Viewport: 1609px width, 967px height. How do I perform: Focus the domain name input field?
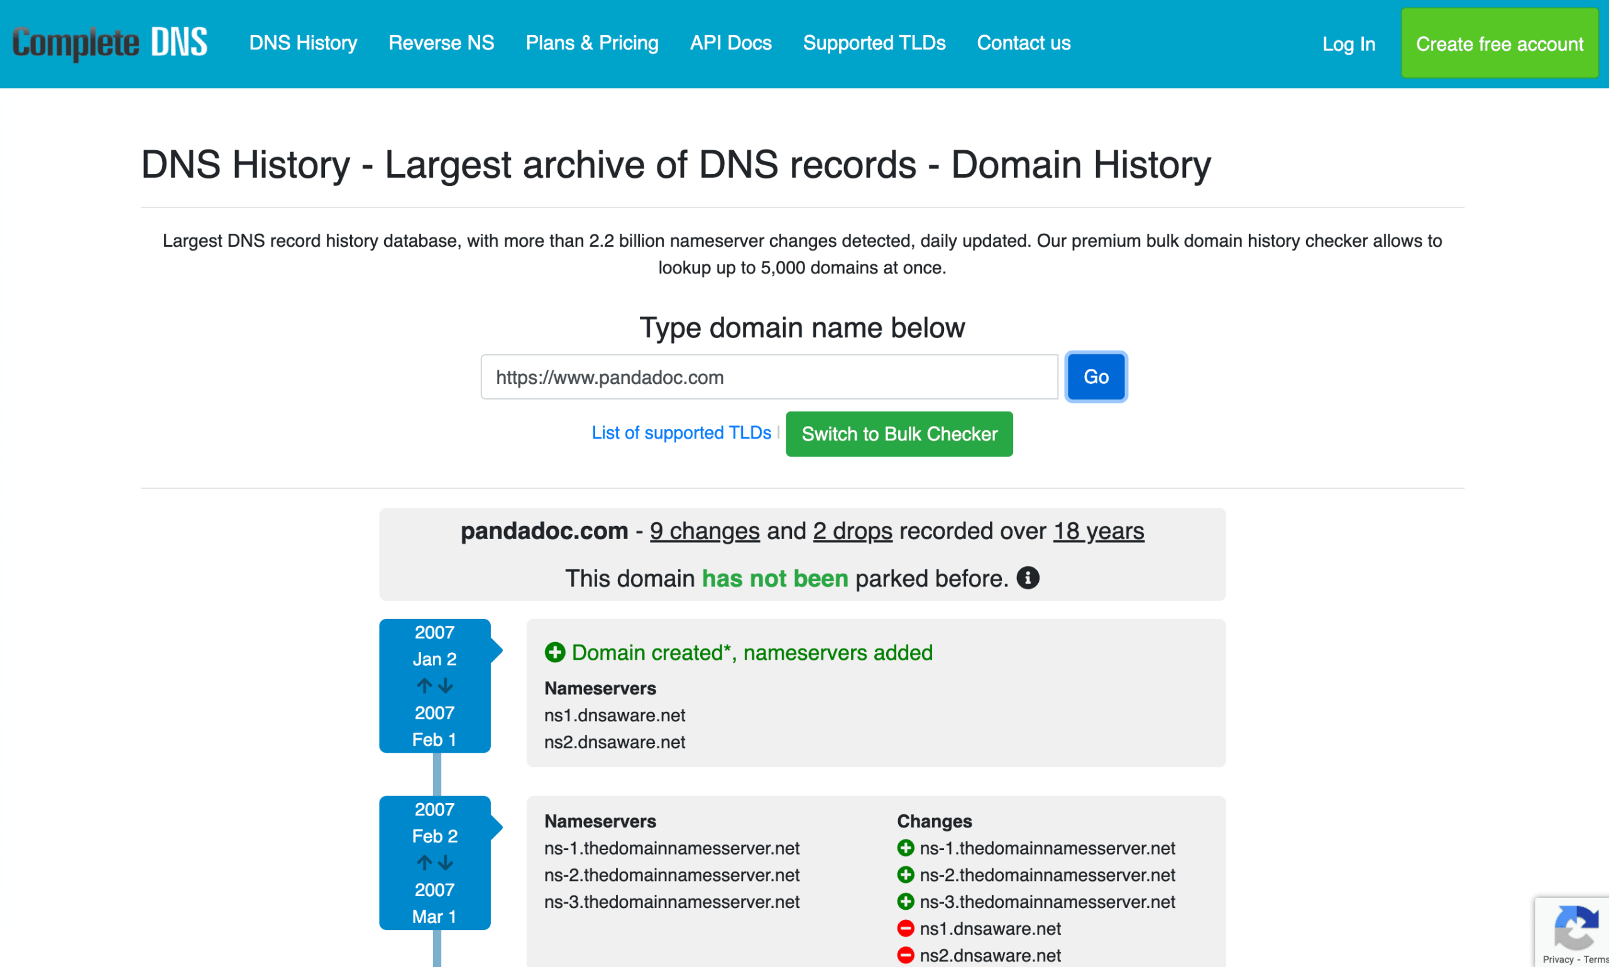769,376
